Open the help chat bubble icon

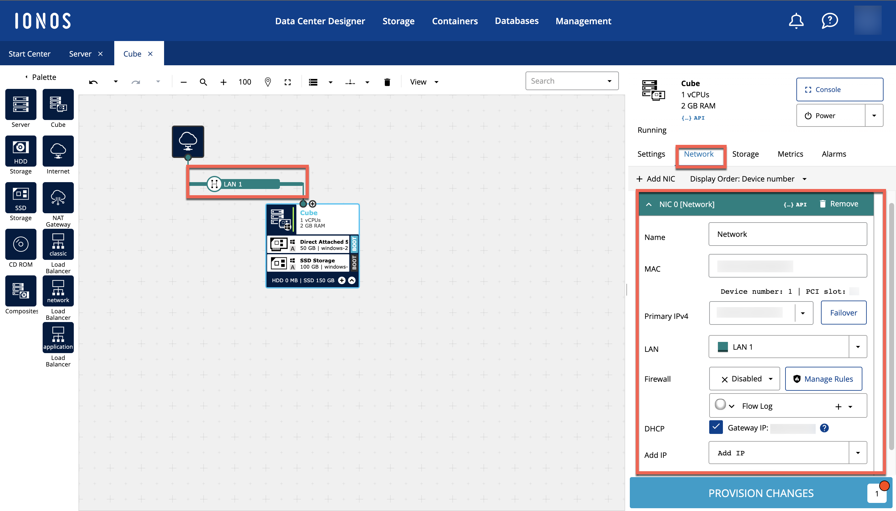830,21
